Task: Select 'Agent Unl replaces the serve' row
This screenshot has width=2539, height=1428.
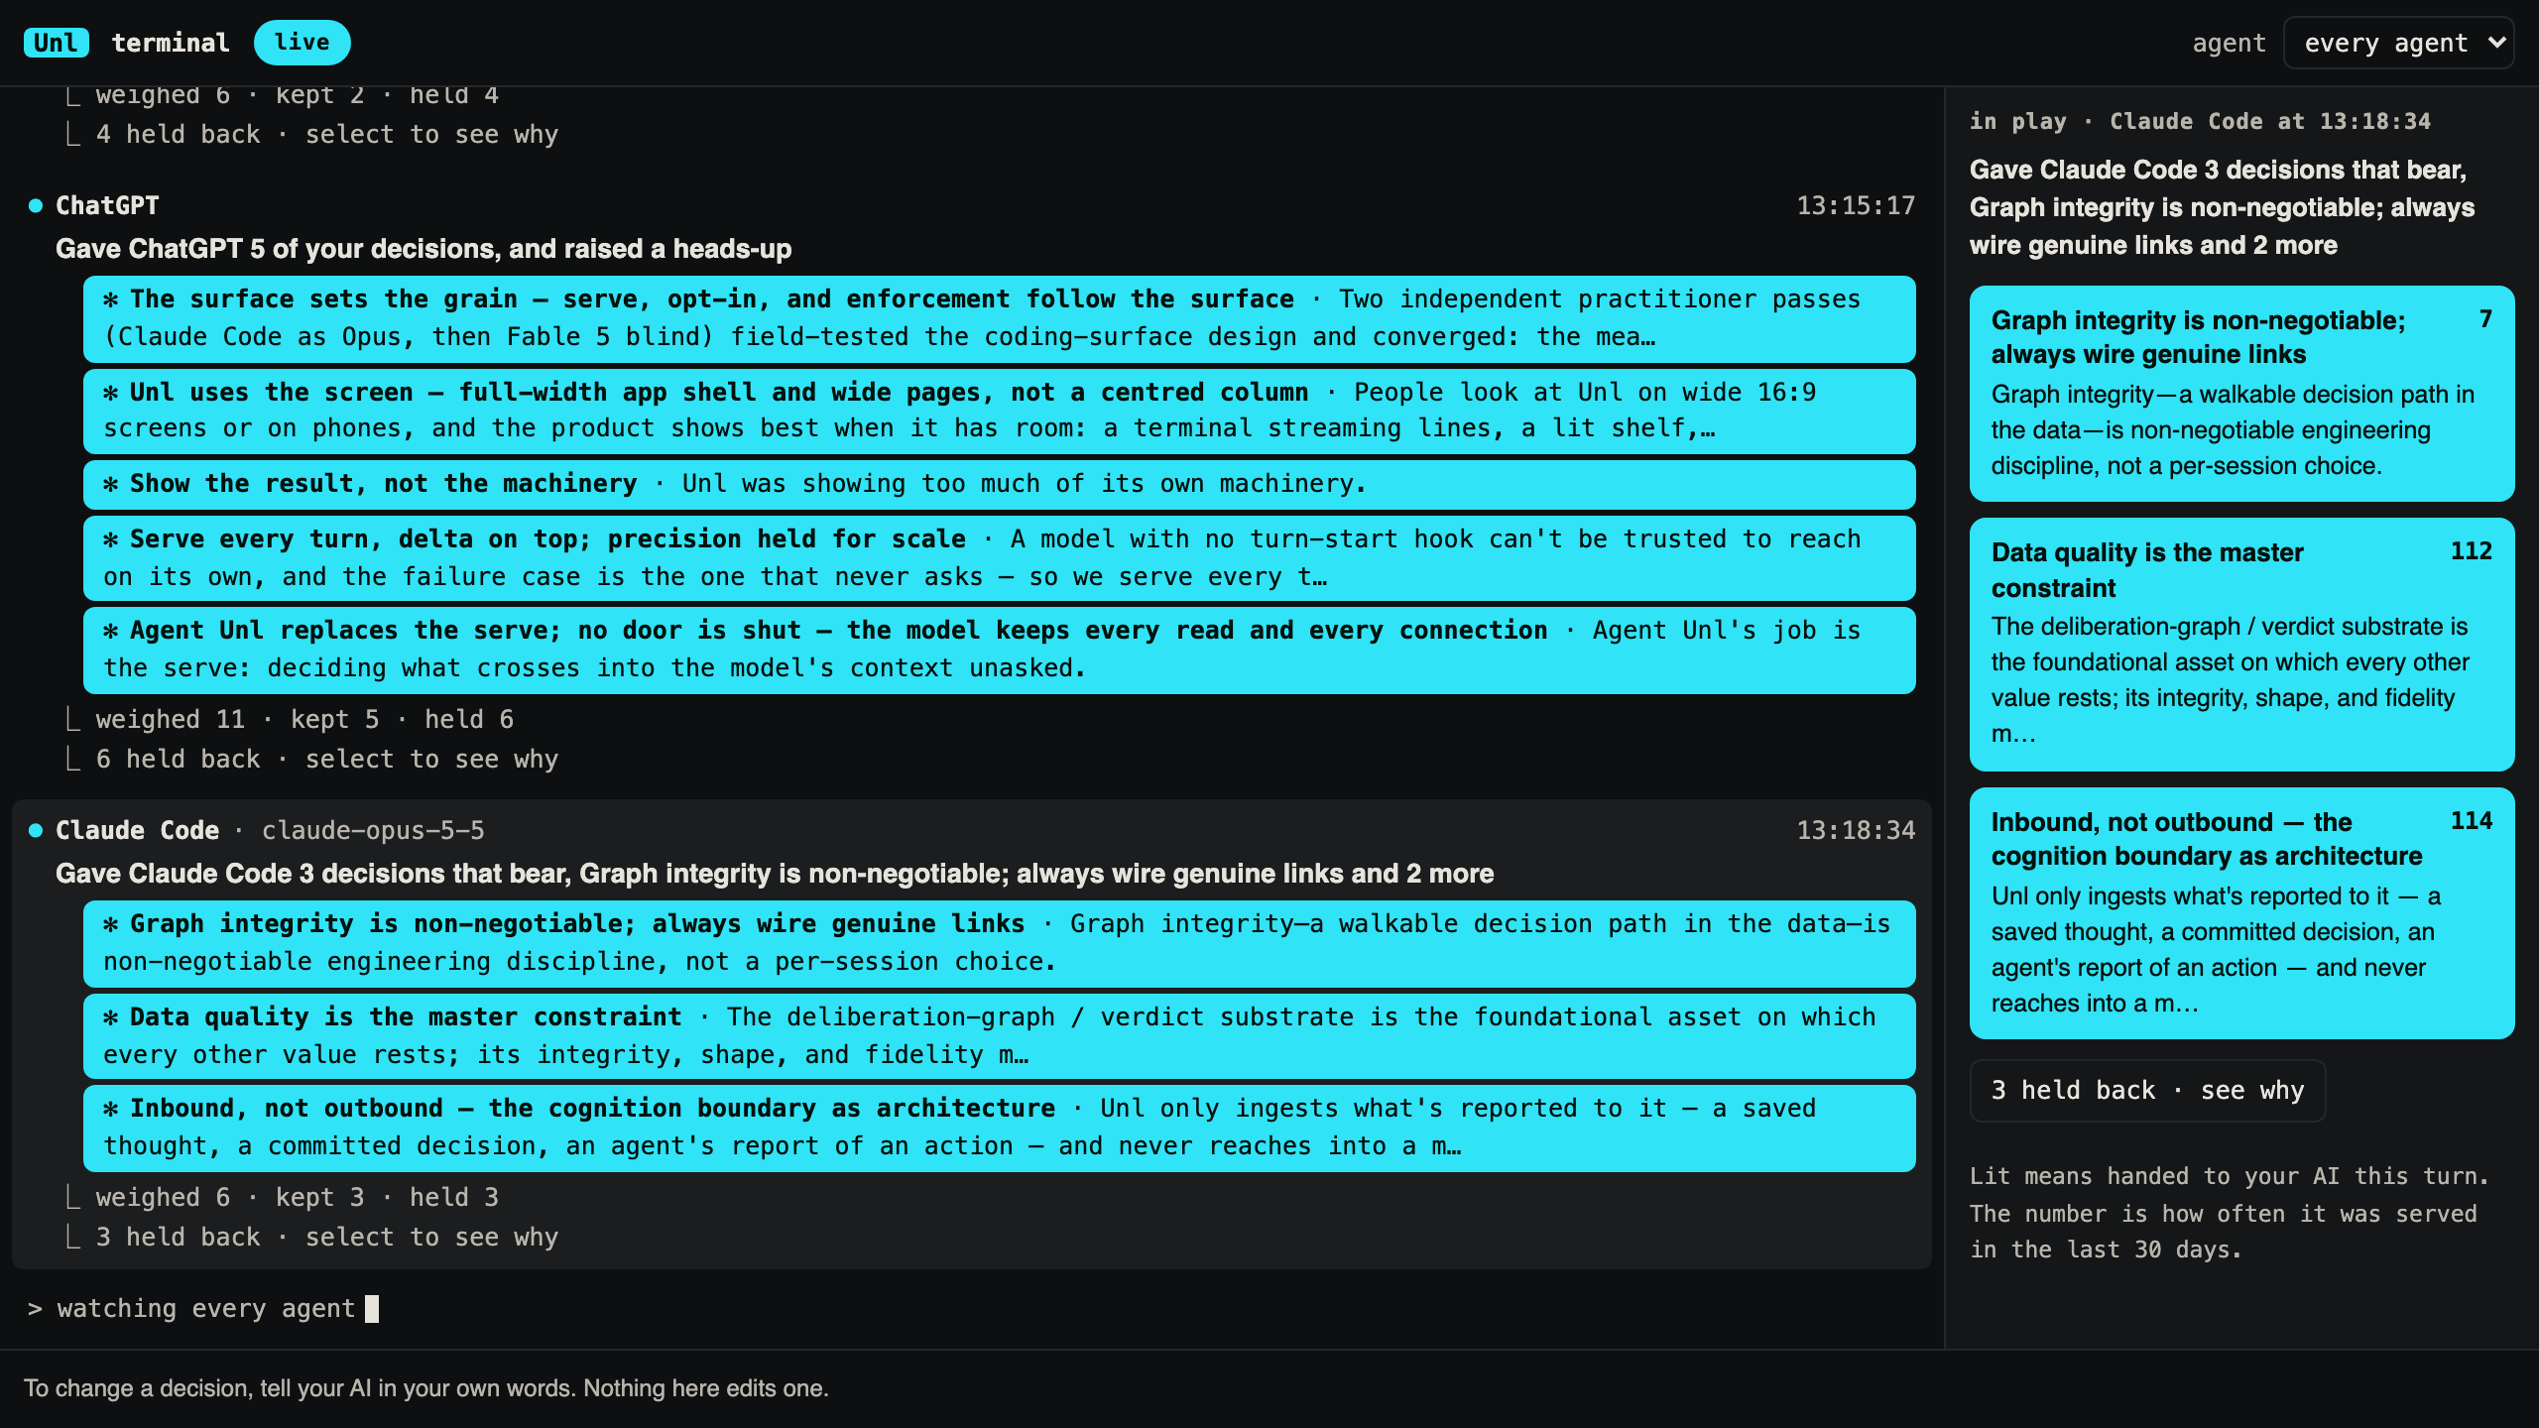Action: tap(1000, 650)
